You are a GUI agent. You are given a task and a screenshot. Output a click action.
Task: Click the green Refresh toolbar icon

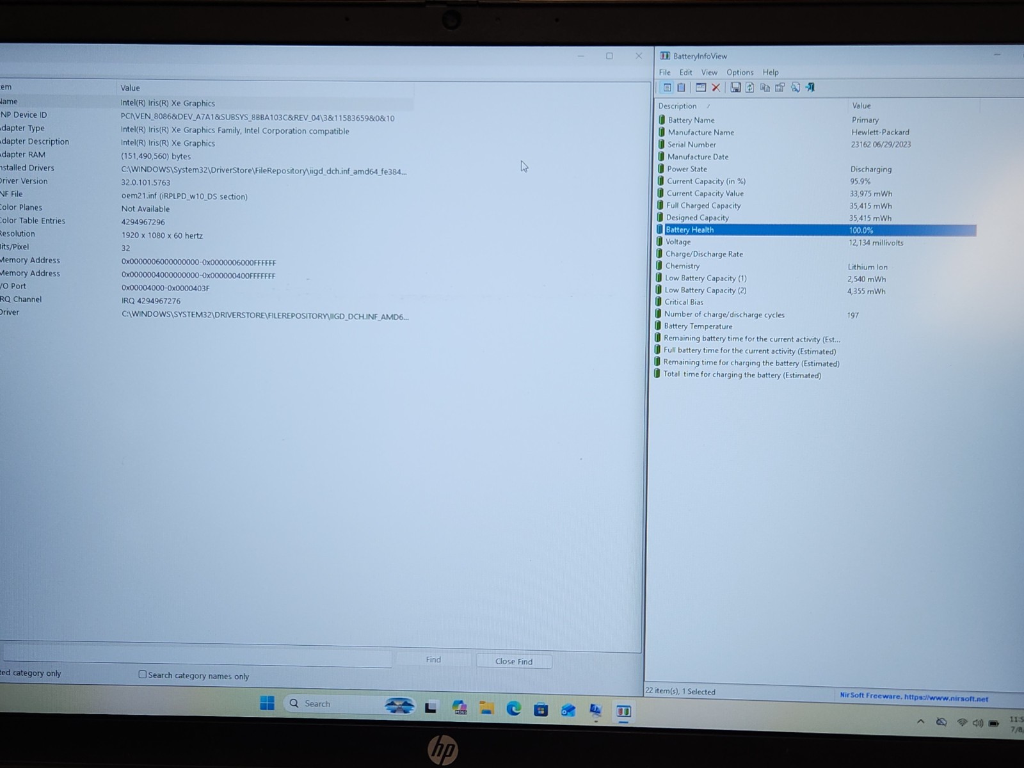coord(749,88)
